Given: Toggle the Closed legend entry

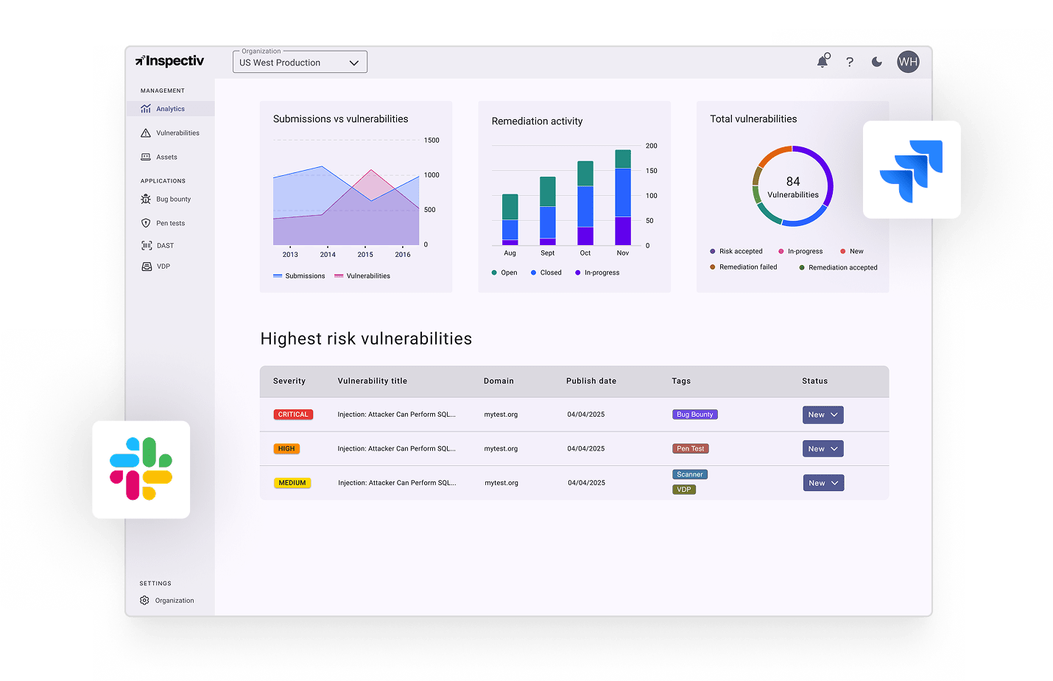Looking at the screenshot, I should (546, 272).
